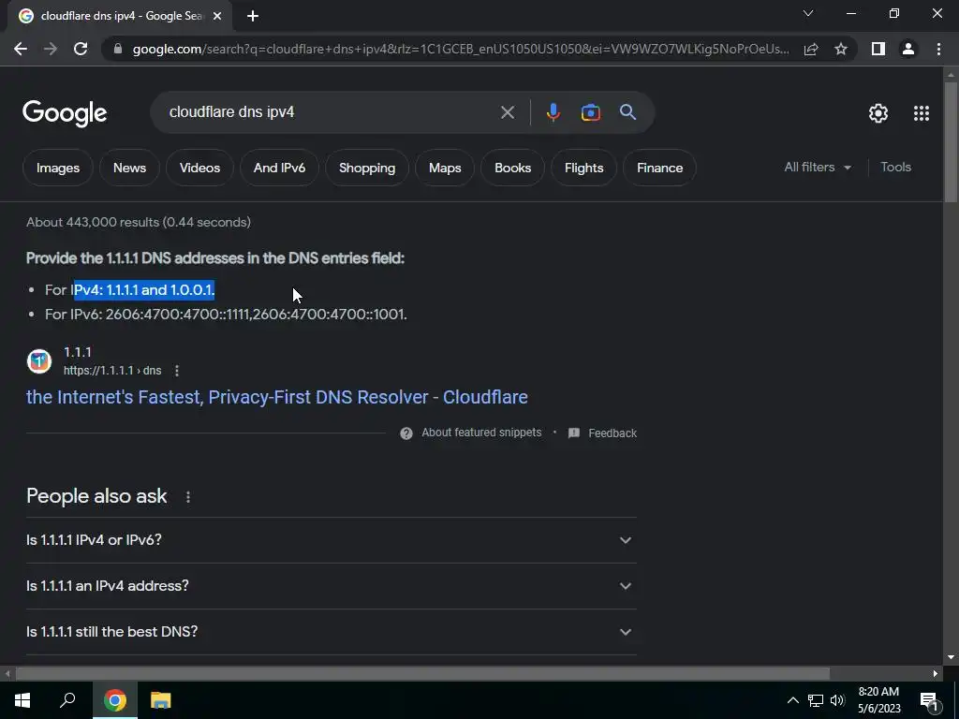Open the notification center
The image size is (959, 719).
pos(928,700)
